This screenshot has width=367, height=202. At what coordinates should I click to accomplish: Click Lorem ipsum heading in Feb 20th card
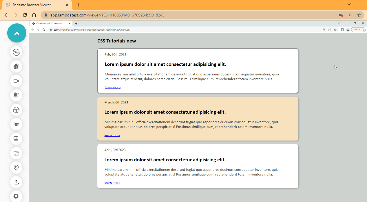click(x=165, y=64)
